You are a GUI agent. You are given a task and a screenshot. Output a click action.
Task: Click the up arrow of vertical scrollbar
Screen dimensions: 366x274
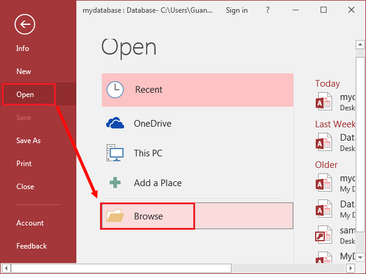360,44
